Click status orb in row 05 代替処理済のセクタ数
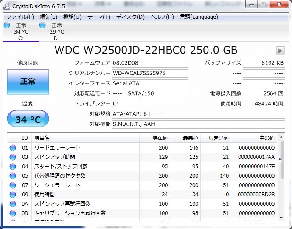292x229 pixels. 13,175
